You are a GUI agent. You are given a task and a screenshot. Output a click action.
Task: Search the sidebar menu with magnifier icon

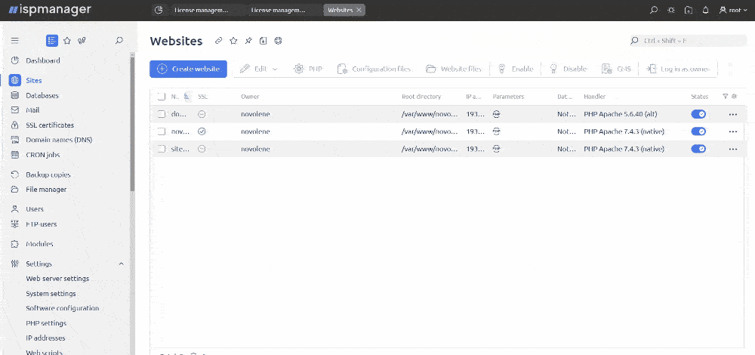(x=119, y=41)
